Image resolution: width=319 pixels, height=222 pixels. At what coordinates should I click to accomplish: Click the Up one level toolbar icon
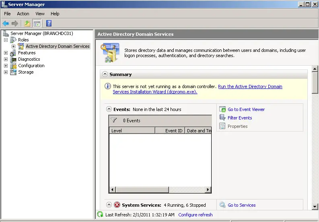pyautogui.click(x=27, y=23)
